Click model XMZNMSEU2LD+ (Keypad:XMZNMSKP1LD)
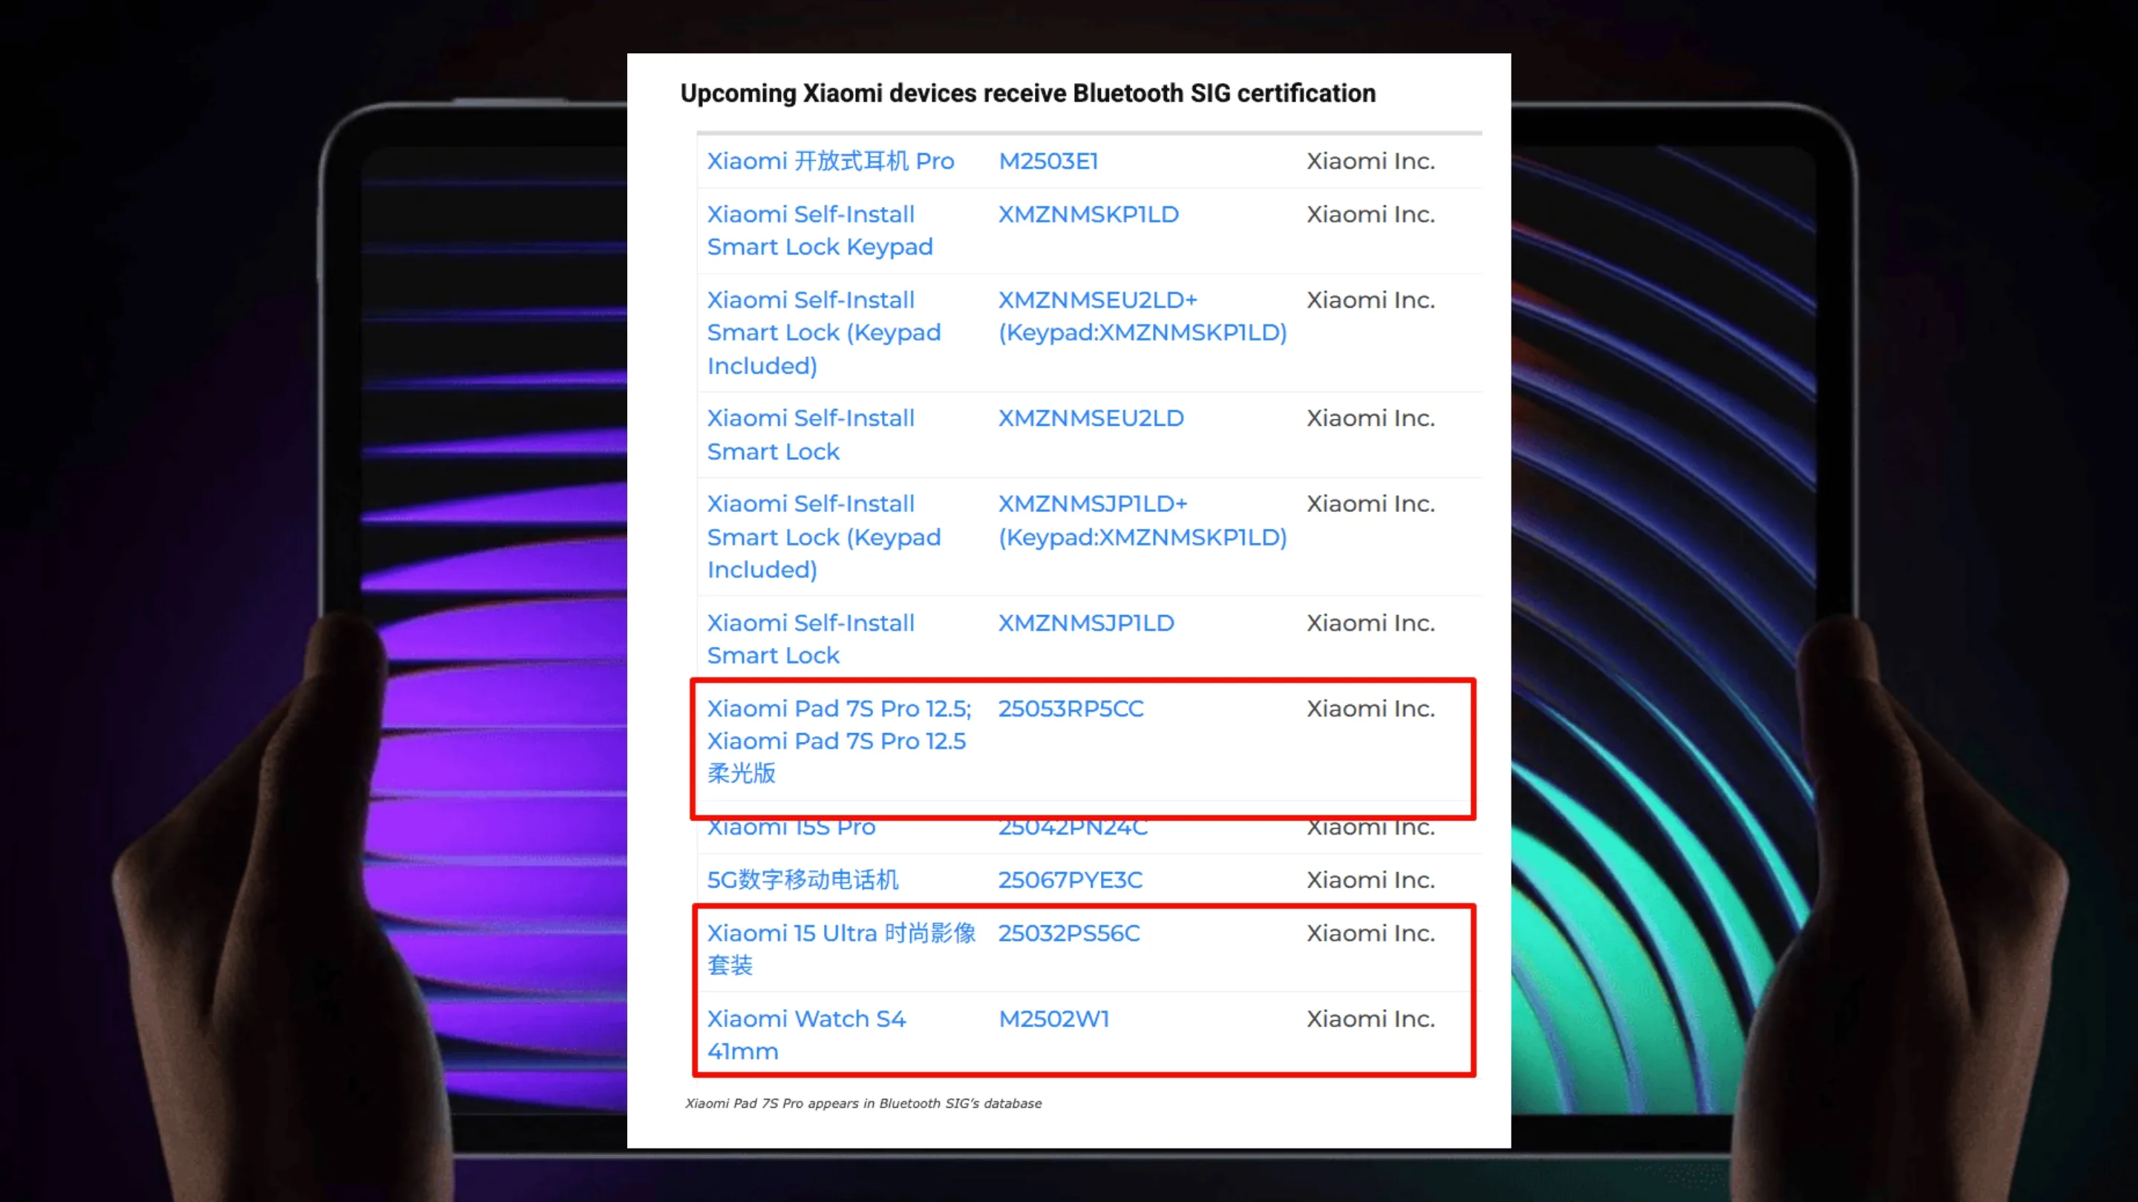 click(x=1143, y=316)
